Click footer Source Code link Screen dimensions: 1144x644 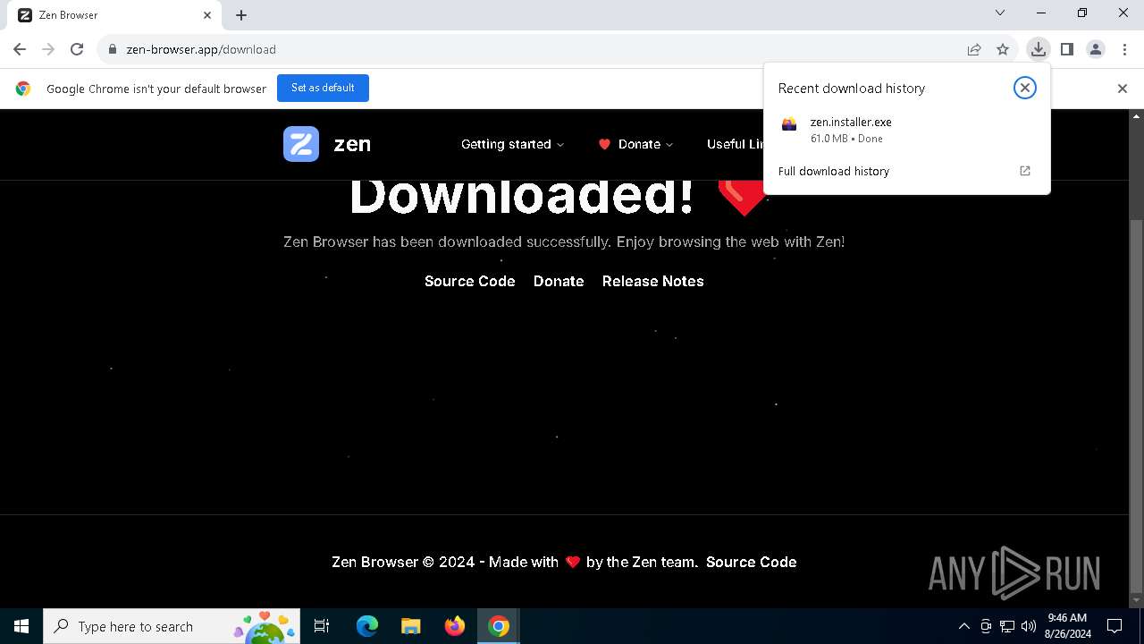pyautogui.click(x=752, y=562)
